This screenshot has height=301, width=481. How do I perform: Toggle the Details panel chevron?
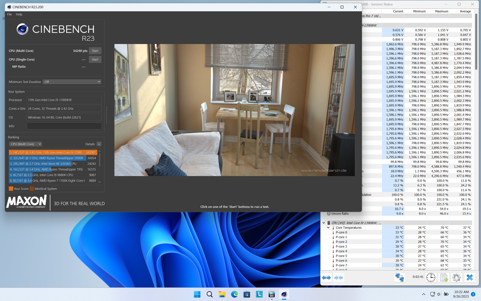pos(99,144)
